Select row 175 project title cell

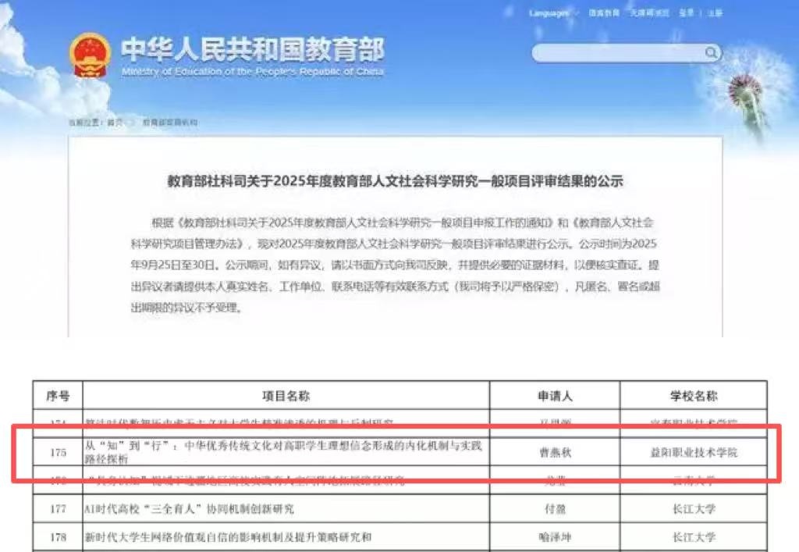(x=286, y=453)
